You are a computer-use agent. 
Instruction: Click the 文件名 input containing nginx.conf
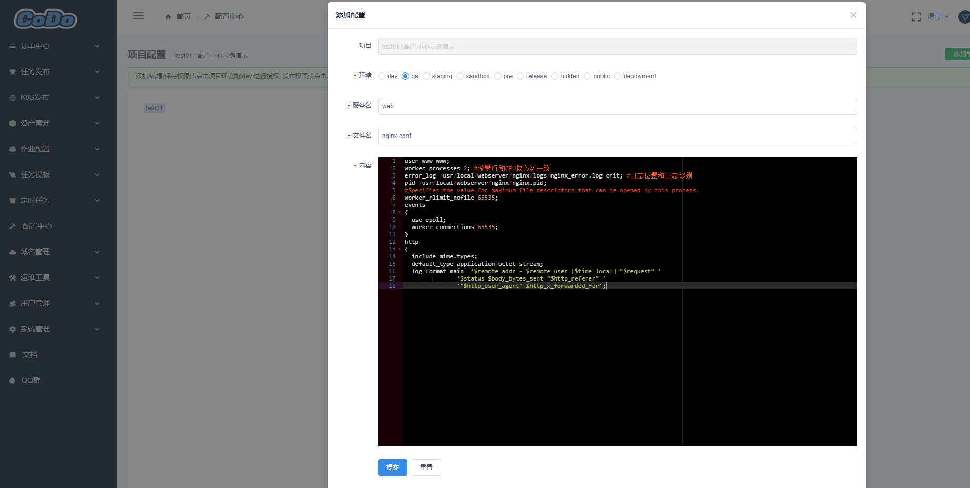[x=617, y=136]
